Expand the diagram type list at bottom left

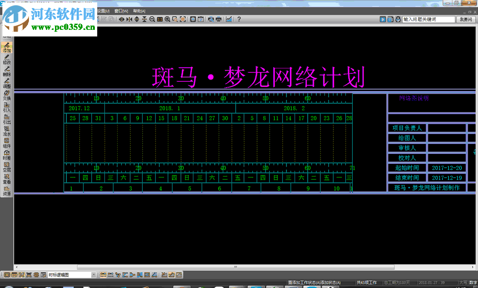click(x=93, y=274)
